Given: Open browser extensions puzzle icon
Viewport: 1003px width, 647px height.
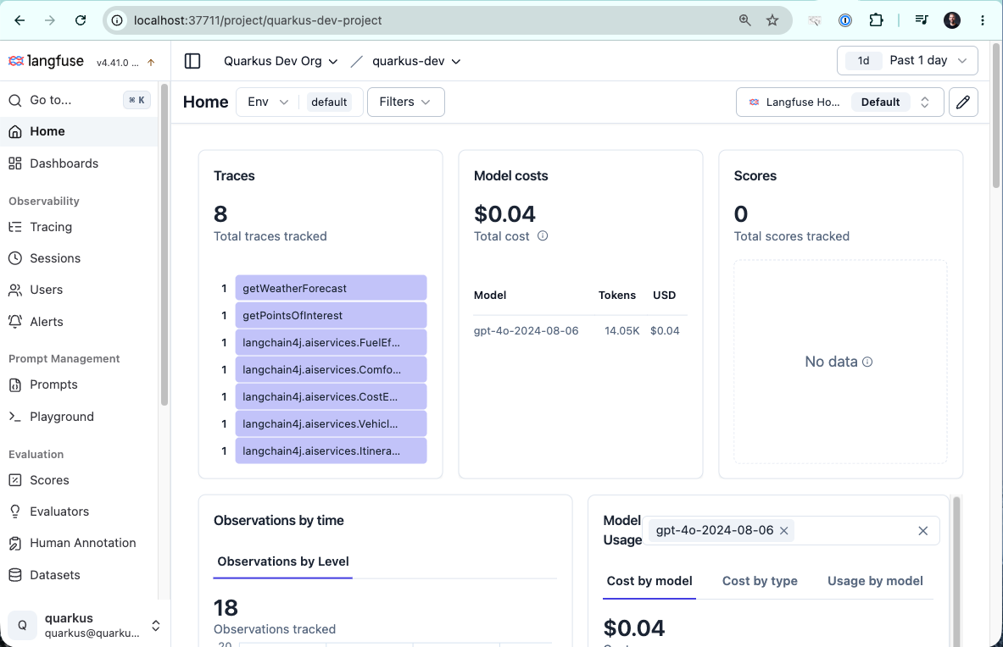Looking at the screenshot, I should (877, 20).
